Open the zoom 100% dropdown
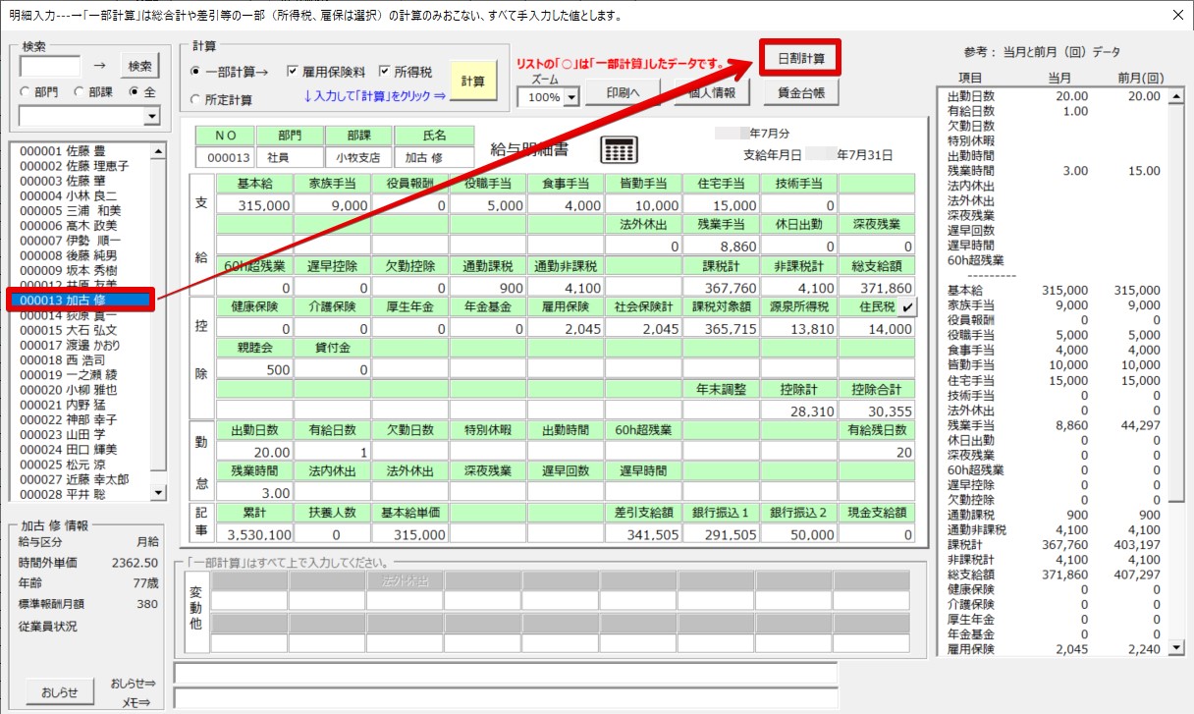Image resolution: width=1194 pixels, height=714 pixels. [571, 97]
